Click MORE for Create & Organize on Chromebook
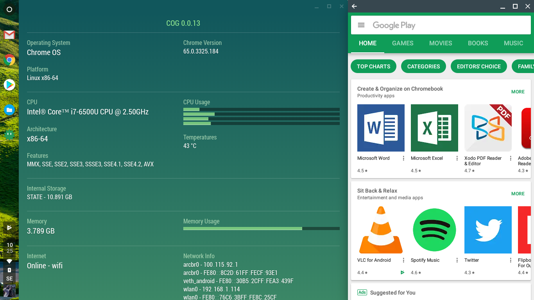 click(x=518, y=92)
